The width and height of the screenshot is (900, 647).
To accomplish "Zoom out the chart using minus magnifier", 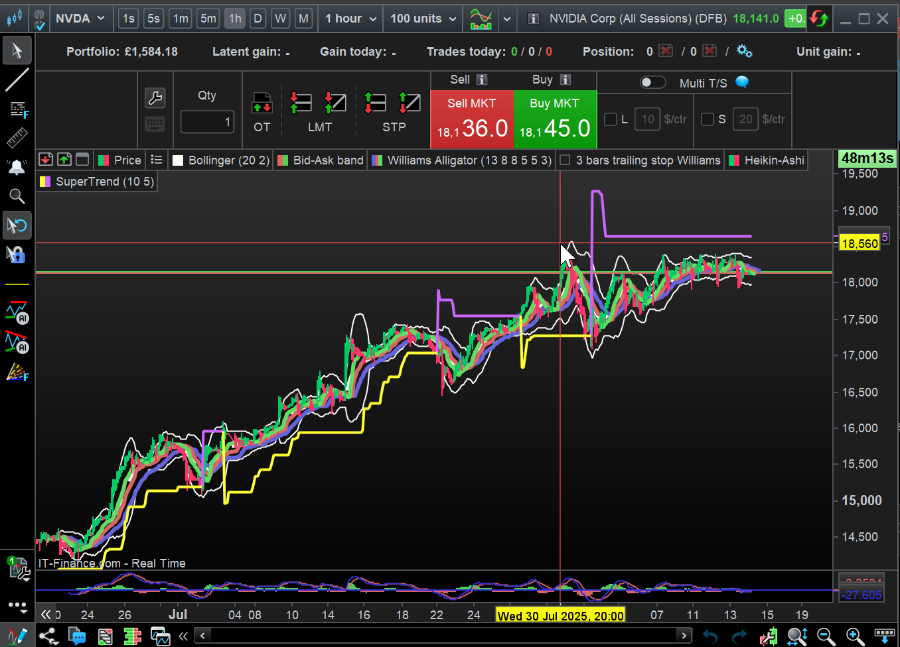I will [x=826, y=636].
